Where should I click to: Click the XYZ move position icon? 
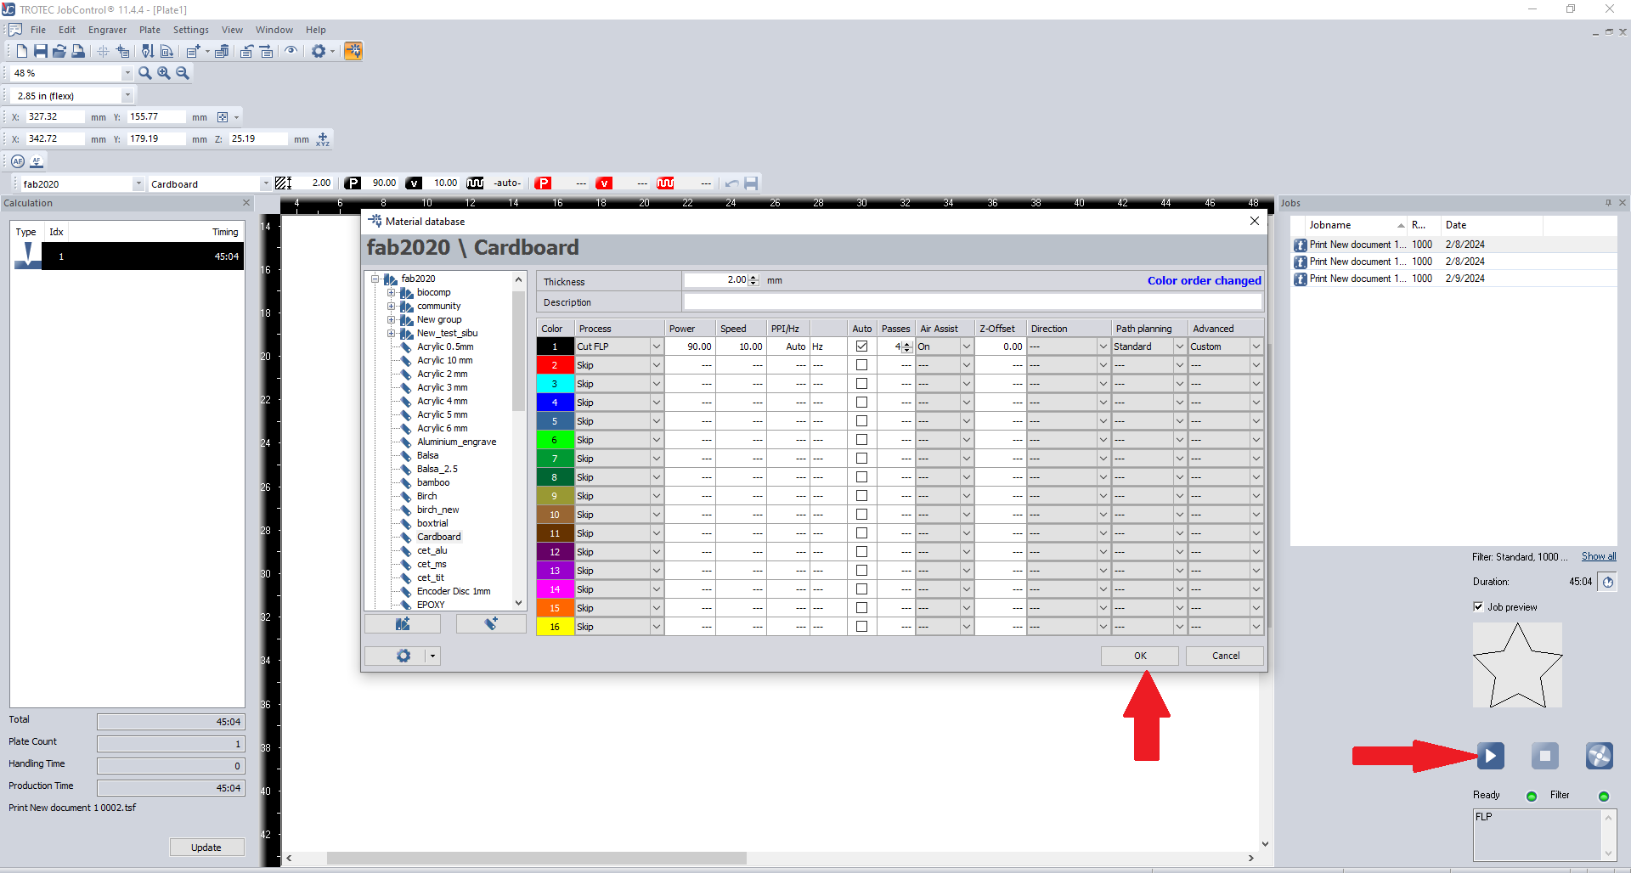point(323,139)
